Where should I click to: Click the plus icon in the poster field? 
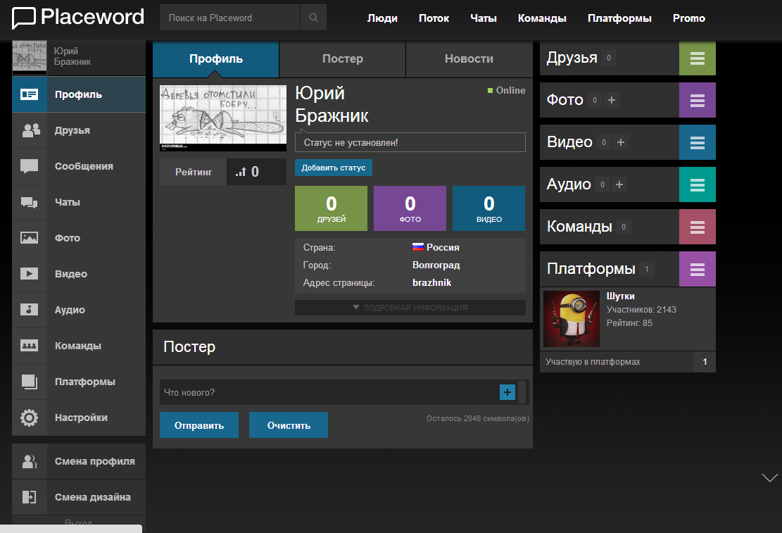click(x=507, y=392)
